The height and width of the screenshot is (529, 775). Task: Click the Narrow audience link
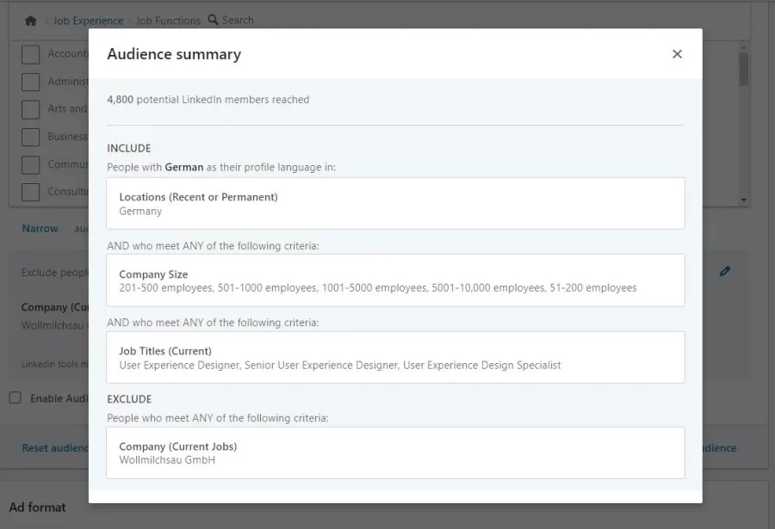pyautogui.click(x=40, y=229)
